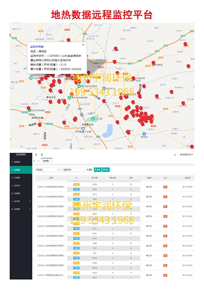Click red map marker at bottom-right map corner
Image resolution: width=204 pixels, height=289 pixels.
click(x=192, y=146)
